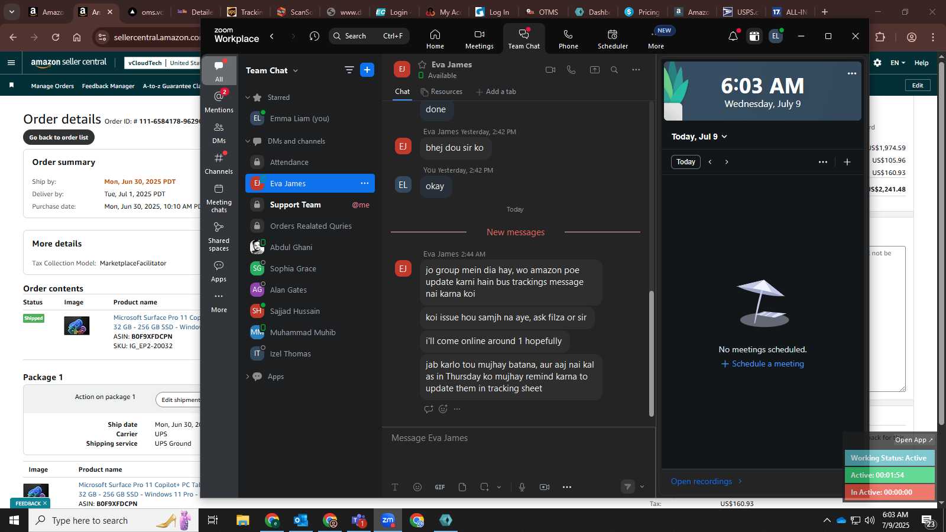This screenshot has width=946, height=532.
Task: Open text formatting in message composer
Action: [395, 487]
